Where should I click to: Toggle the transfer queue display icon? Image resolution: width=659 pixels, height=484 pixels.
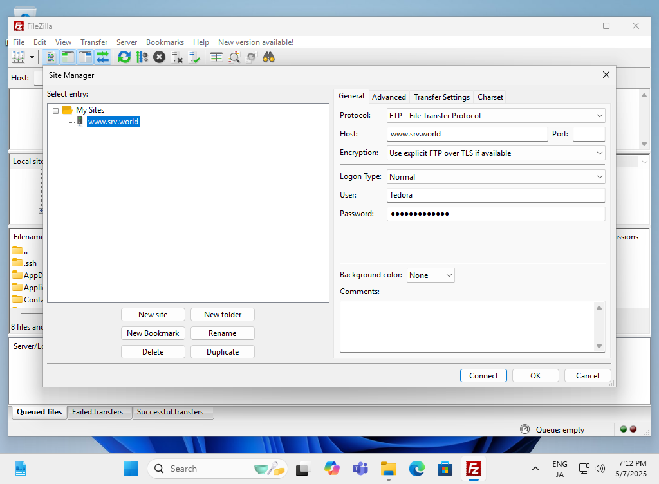pyautogui.click(x=102, y=57)
